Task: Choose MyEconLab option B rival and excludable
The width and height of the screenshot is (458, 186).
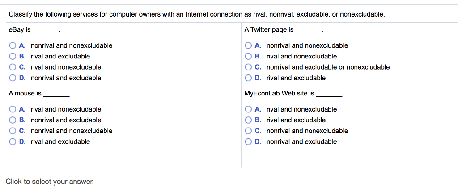Action: pyautogui.click(x=248, y=120)
